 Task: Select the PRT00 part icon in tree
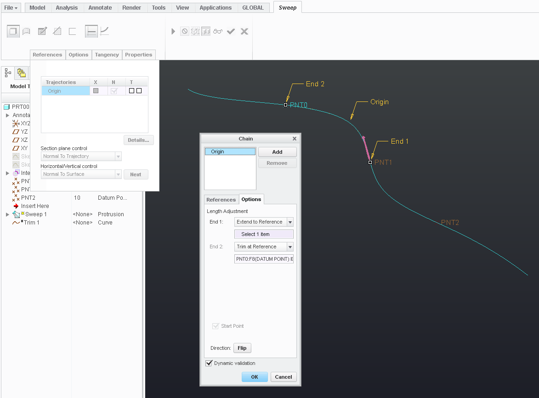[x=6, y=107]
